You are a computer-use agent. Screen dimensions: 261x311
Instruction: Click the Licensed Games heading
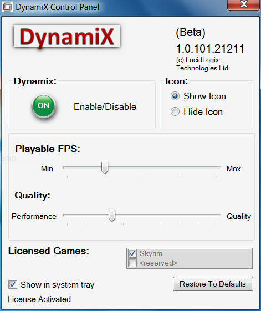[49, 251]
